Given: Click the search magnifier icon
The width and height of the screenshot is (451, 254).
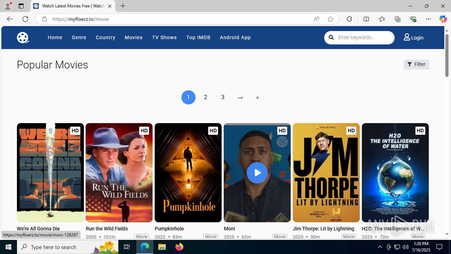Looking at the screenshot, I should click(331, 37).
